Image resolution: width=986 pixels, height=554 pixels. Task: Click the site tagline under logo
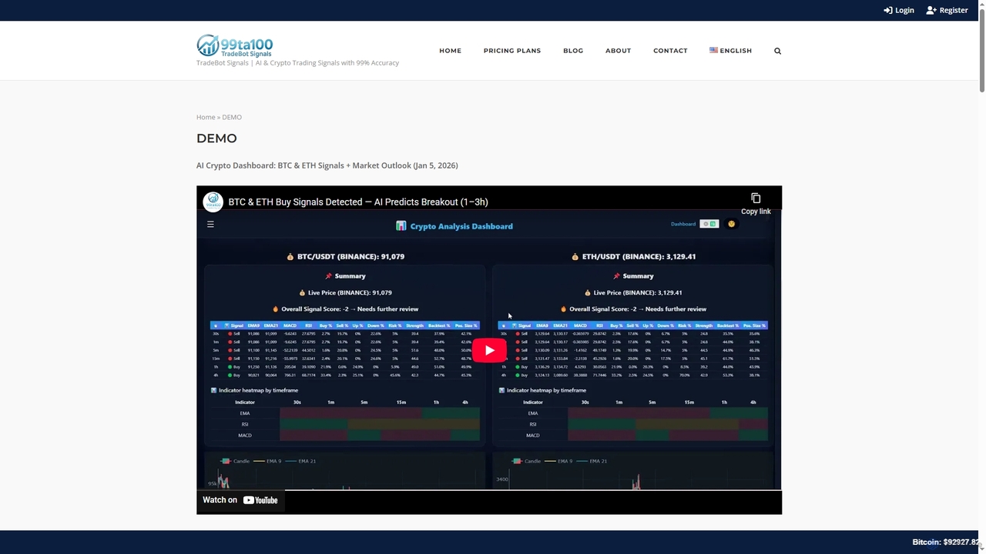[297, 63]
